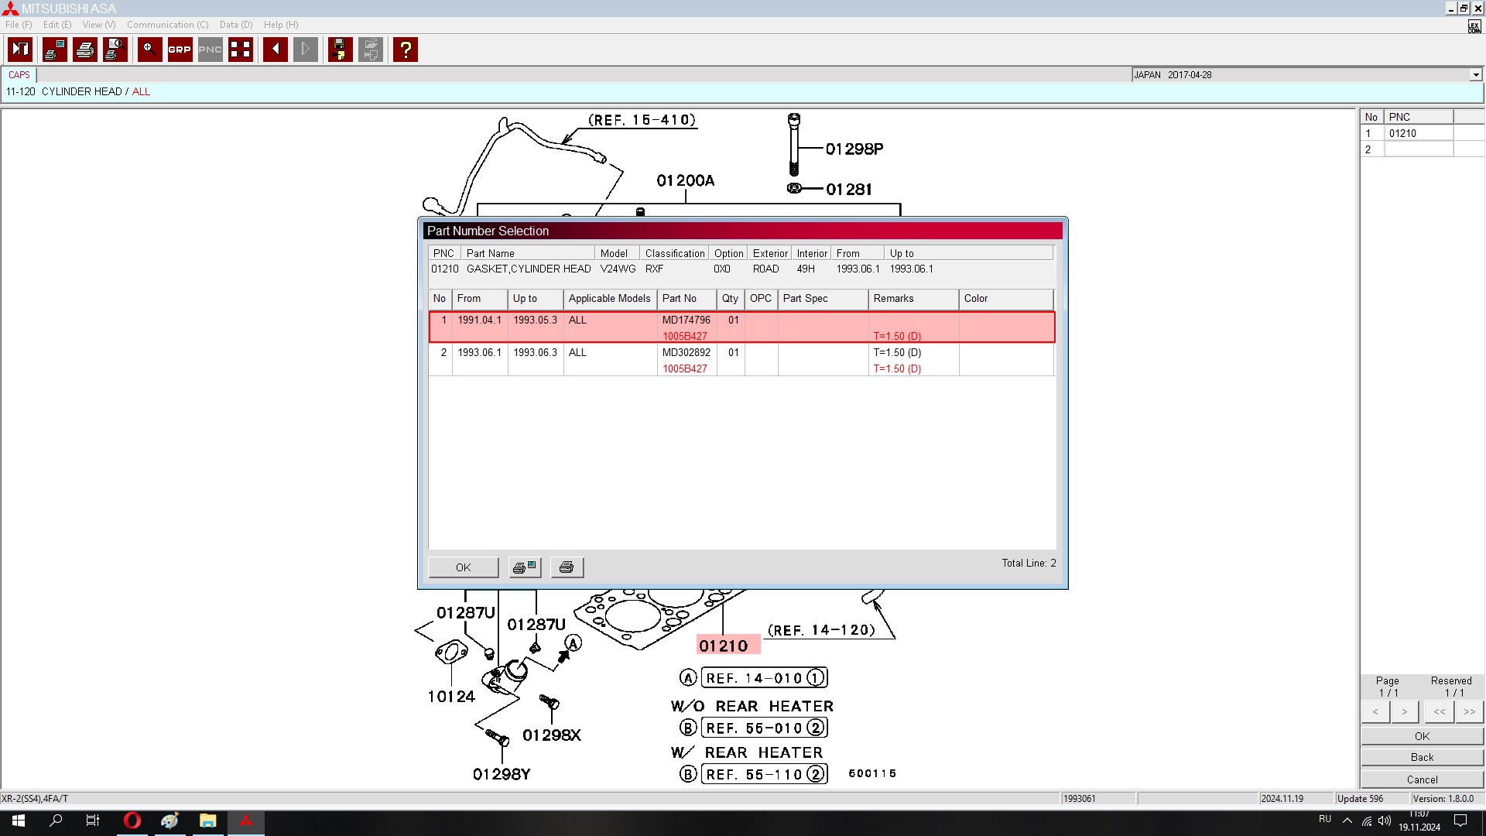This screenshot has width=1486, height=836.
Task: Click the exit door toolbar icon
Action: 20,50
